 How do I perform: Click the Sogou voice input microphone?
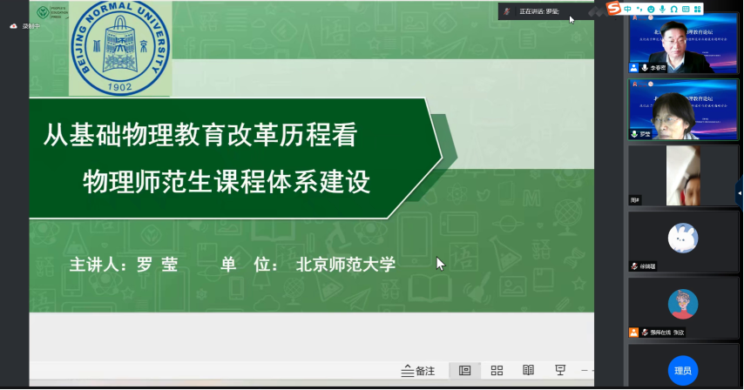(661, 8)
